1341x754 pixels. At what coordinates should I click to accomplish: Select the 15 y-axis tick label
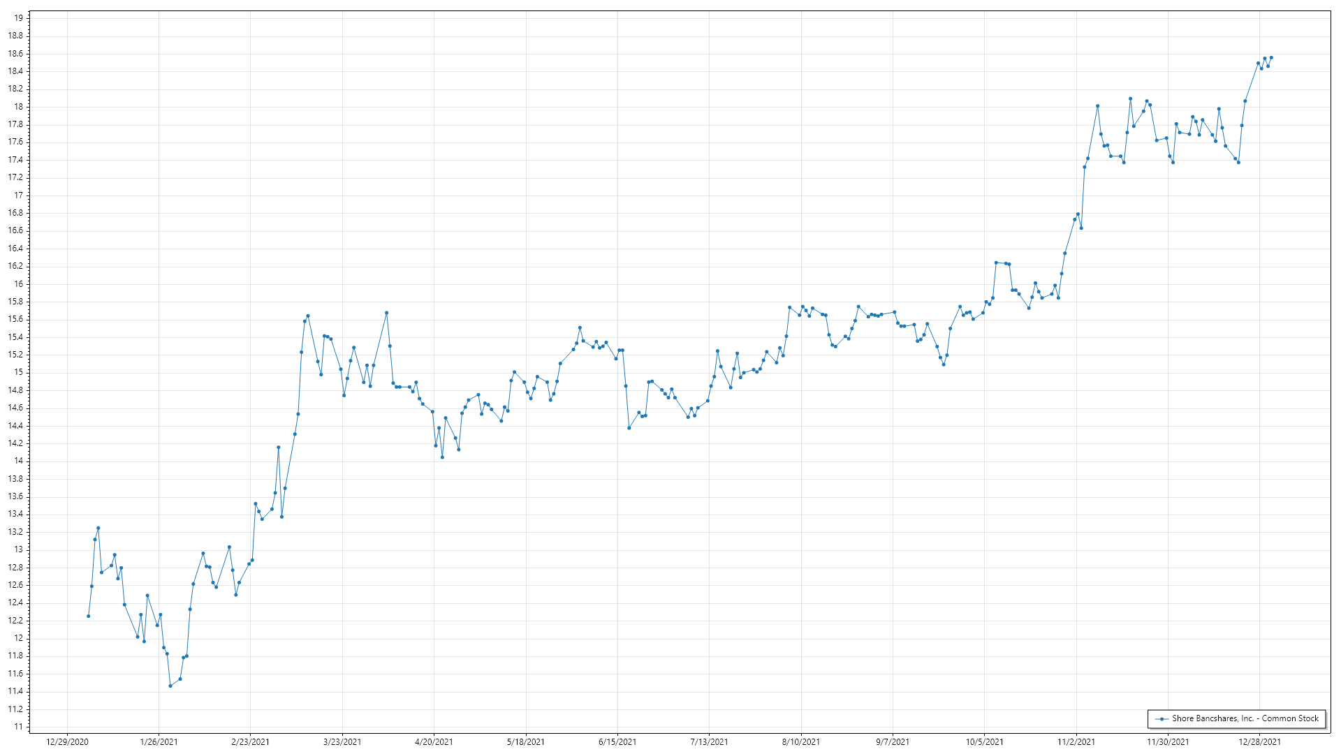18,372
